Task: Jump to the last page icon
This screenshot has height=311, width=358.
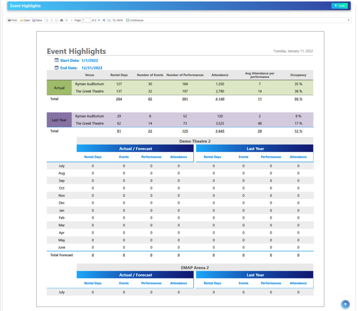Action: [103, 20]
